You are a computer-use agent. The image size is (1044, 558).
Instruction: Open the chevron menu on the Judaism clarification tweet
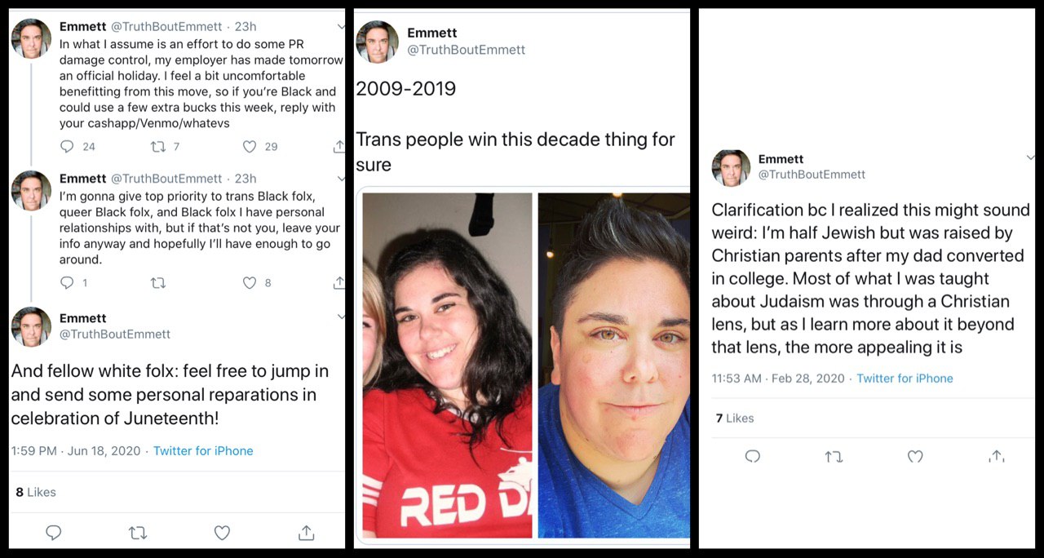pos(1029,157)
